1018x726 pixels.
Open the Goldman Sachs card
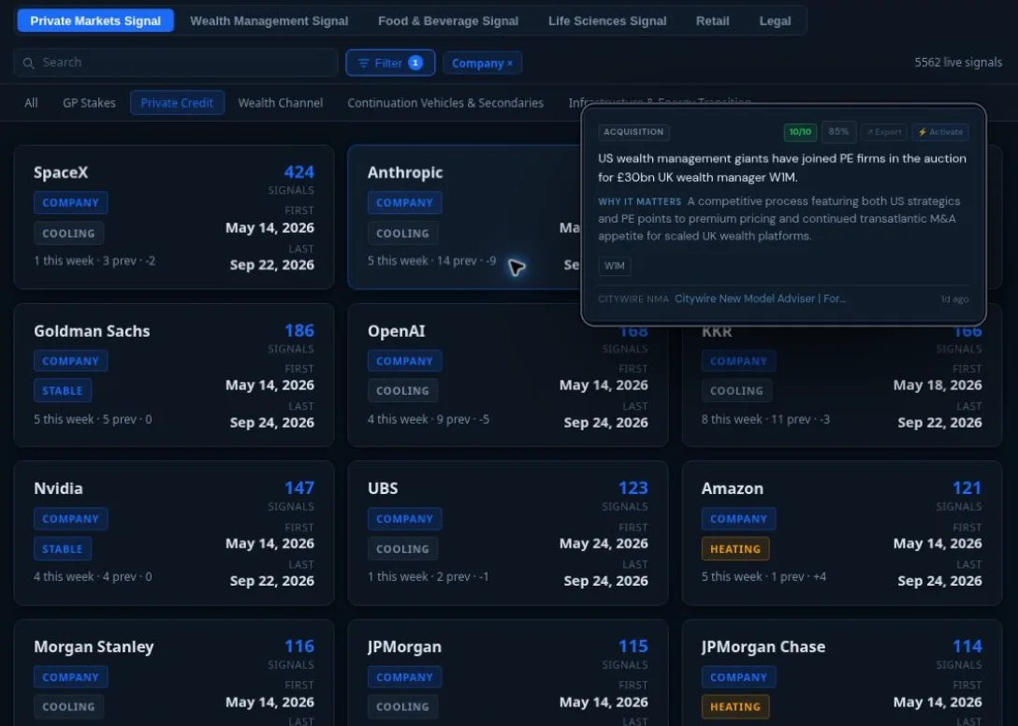point(174,375)
